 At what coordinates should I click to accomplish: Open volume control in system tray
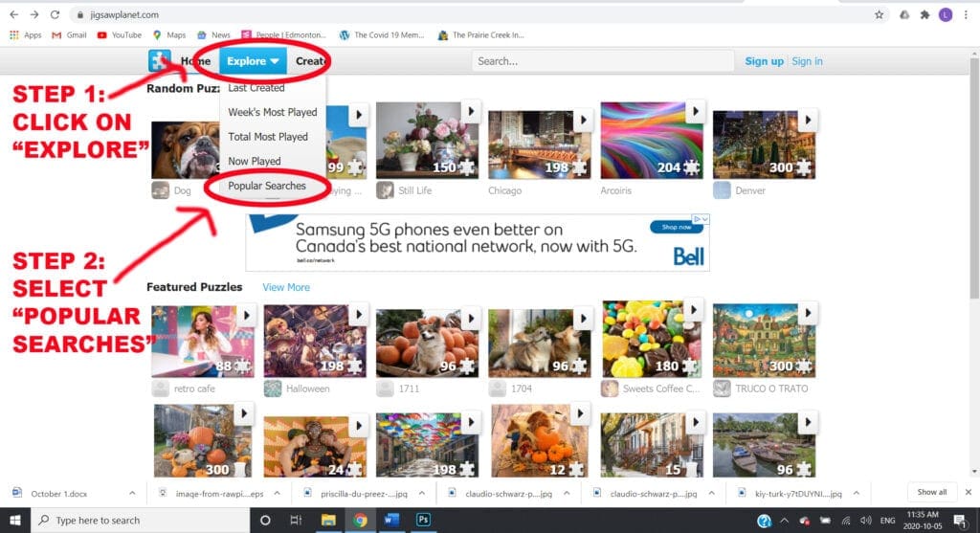865,520
